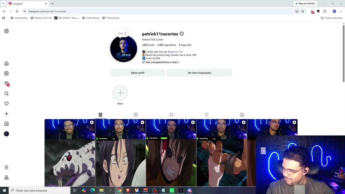Open a new browser tab
Screen dimensions: 345x194
point(52,4)
